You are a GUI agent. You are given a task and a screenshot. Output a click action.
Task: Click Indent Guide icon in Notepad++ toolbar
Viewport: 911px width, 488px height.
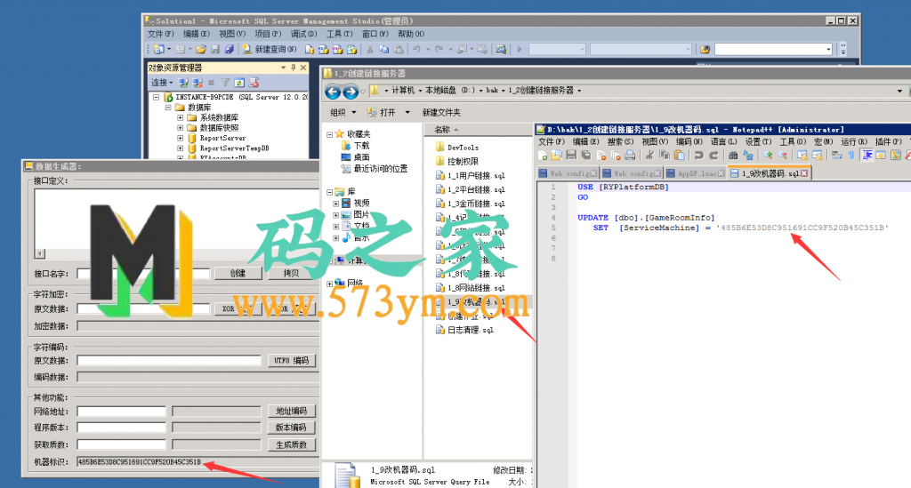(x=867, y=155)
